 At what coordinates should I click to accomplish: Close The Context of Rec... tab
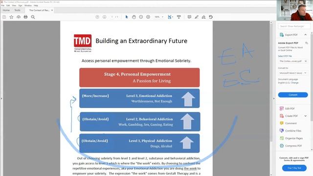click(52, 10)
